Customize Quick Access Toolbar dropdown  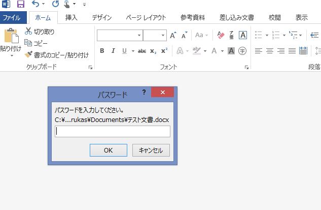pos(84,4)
